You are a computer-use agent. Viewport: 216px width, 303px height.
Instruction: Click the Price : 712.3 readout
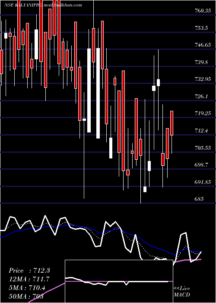[29, 271]
